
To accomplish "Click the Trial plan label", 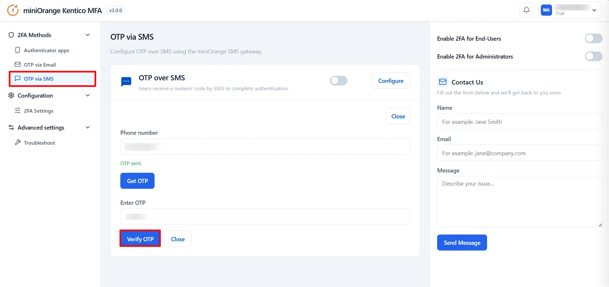I will (560, 13).
